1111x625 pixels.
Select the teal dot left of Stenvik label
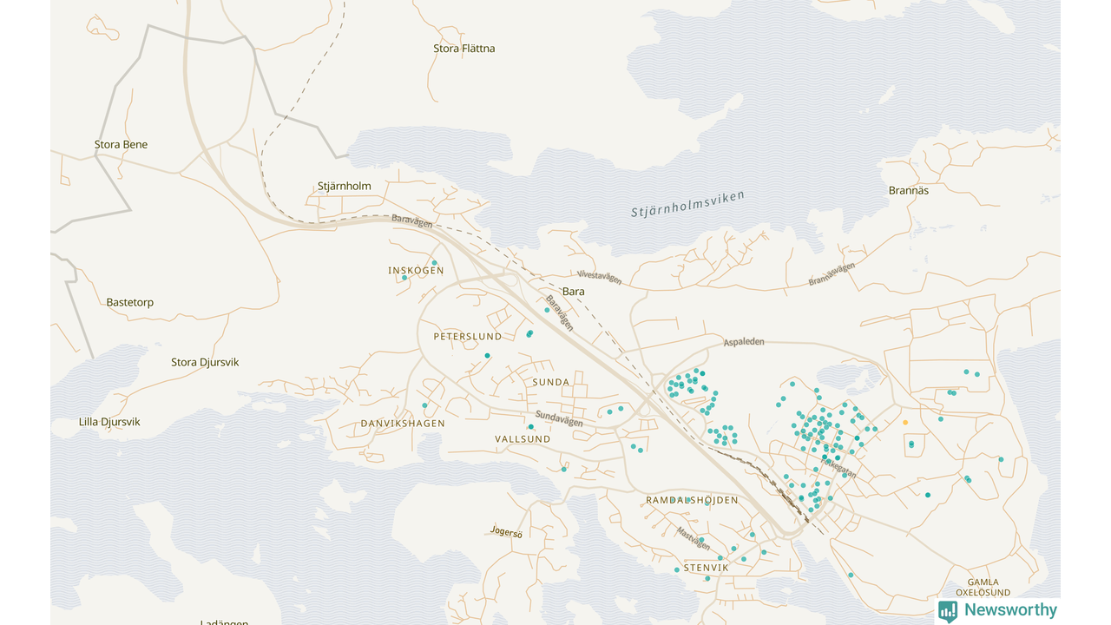[x=676, y=570]
